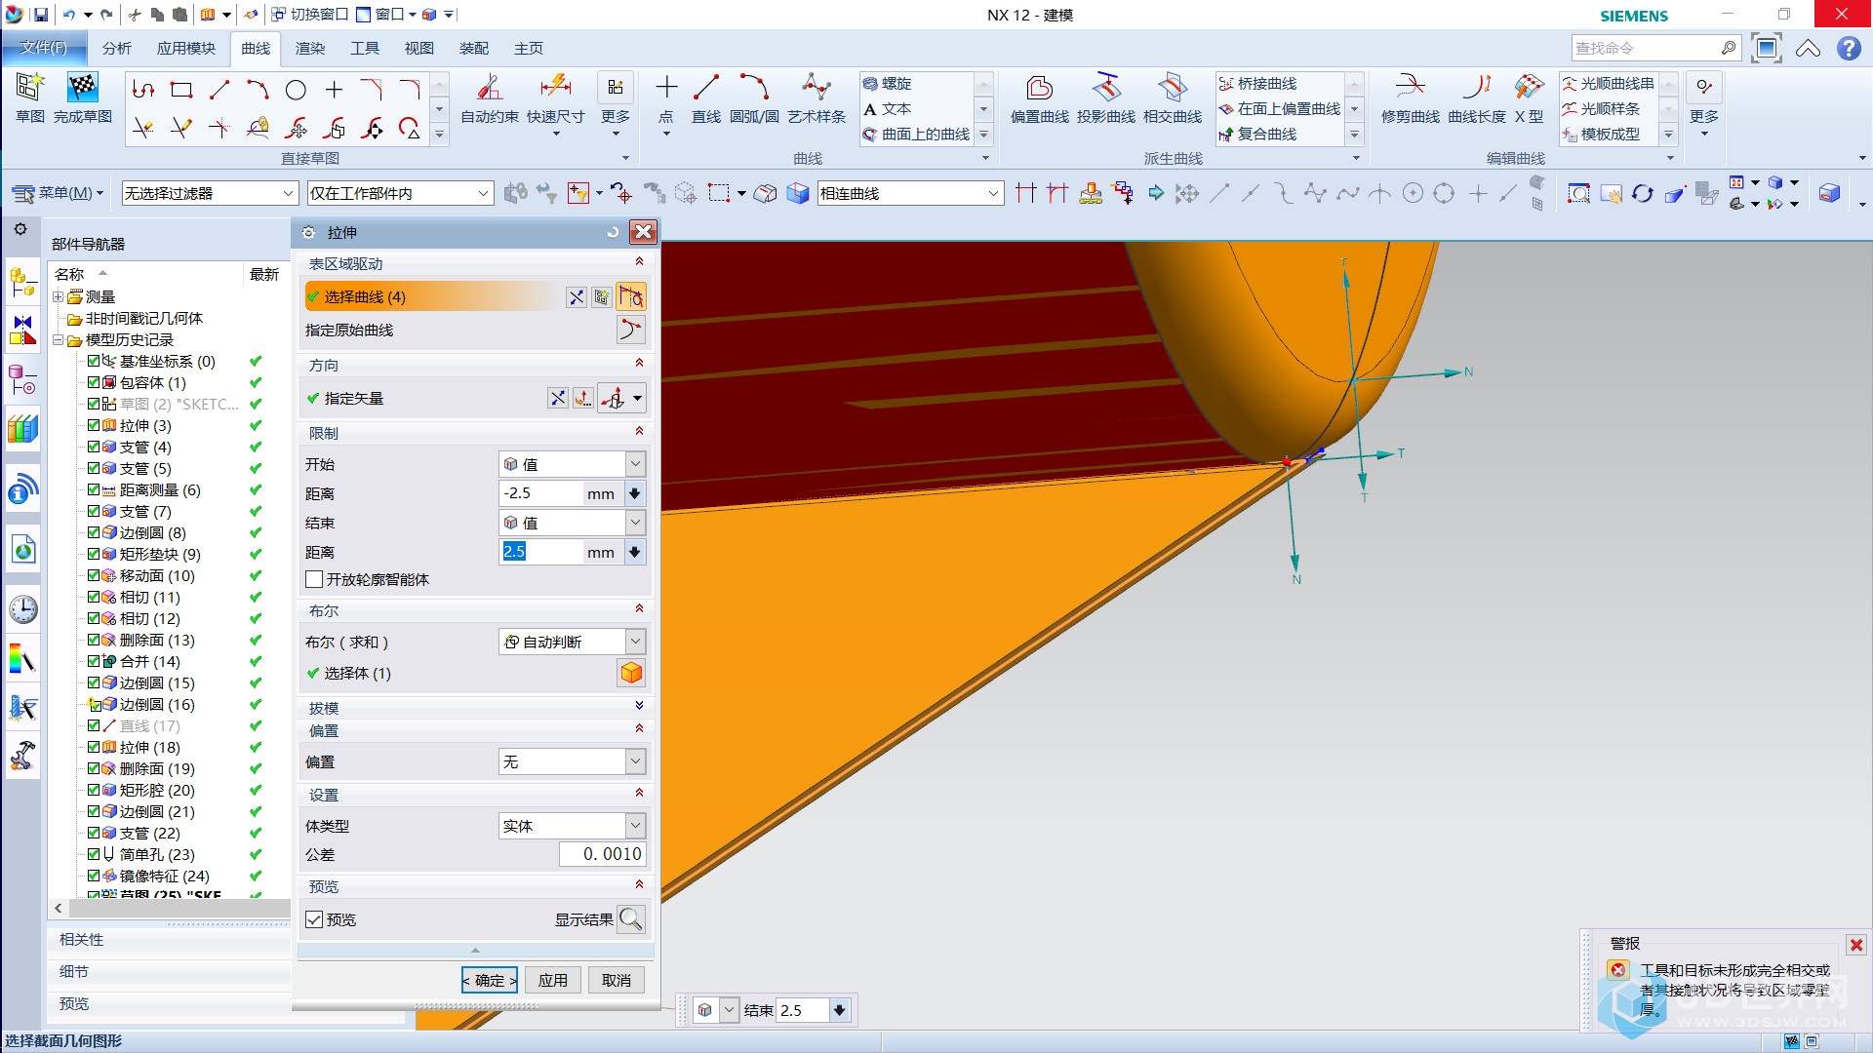This screenshot has height=1053, width=1873.
Task: Open the Application (应用模块) ribbon tab
Action: (x=185, y=48)
